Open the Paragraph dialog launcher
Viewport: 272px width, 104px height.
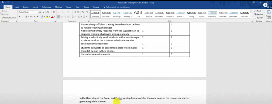[88, 21]
